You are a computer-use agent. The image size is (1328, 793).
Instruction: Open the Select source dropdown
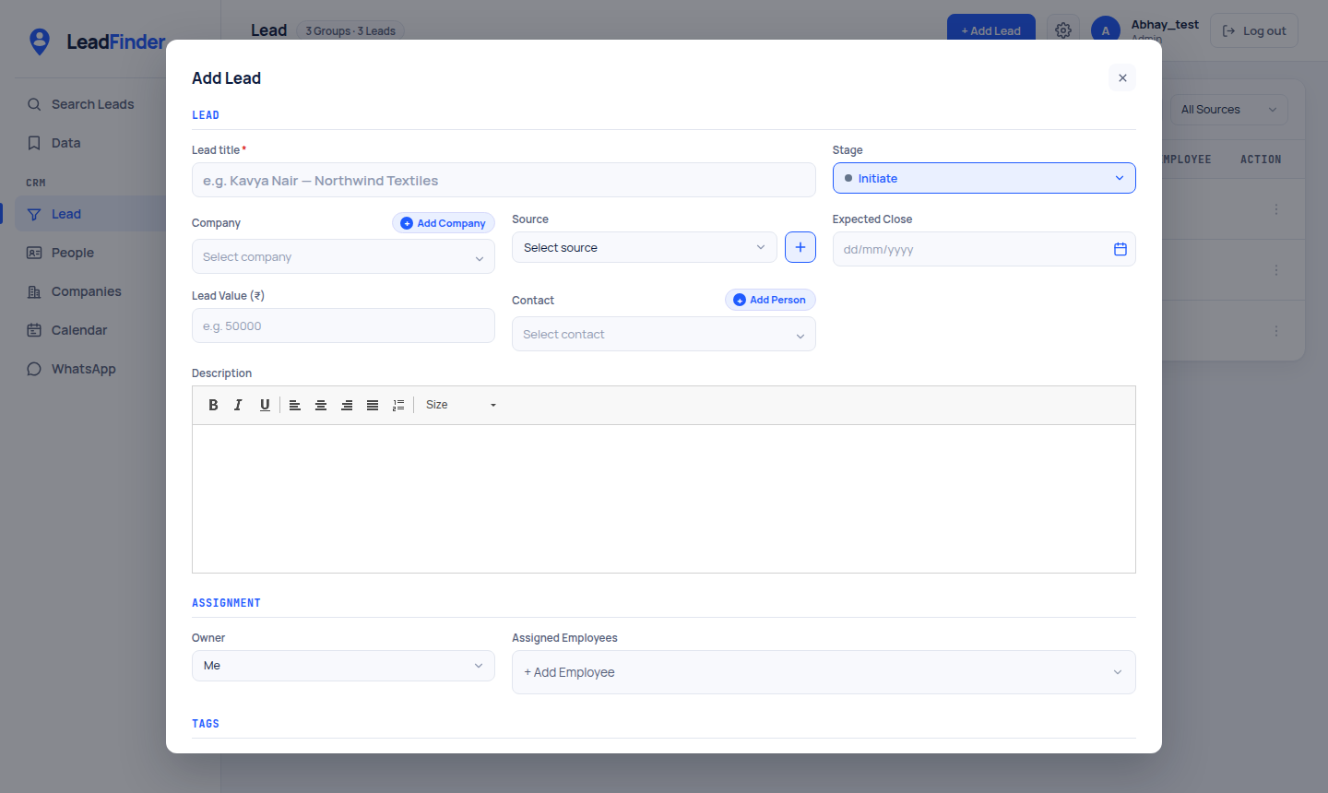(645, 247)
